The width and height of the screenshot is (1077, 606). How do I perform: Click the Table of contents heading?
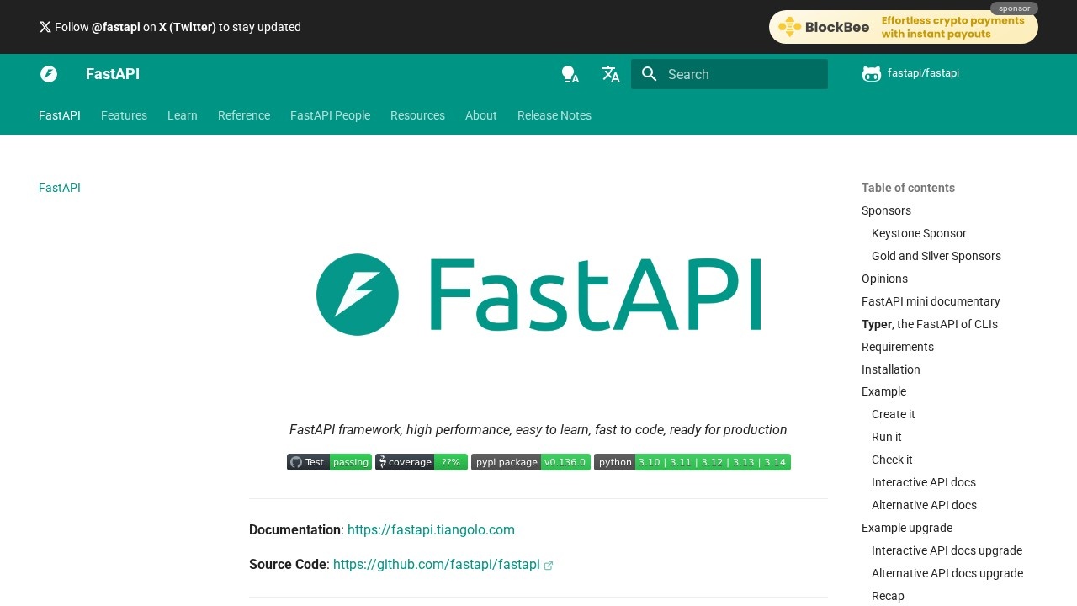coord(908,188)
